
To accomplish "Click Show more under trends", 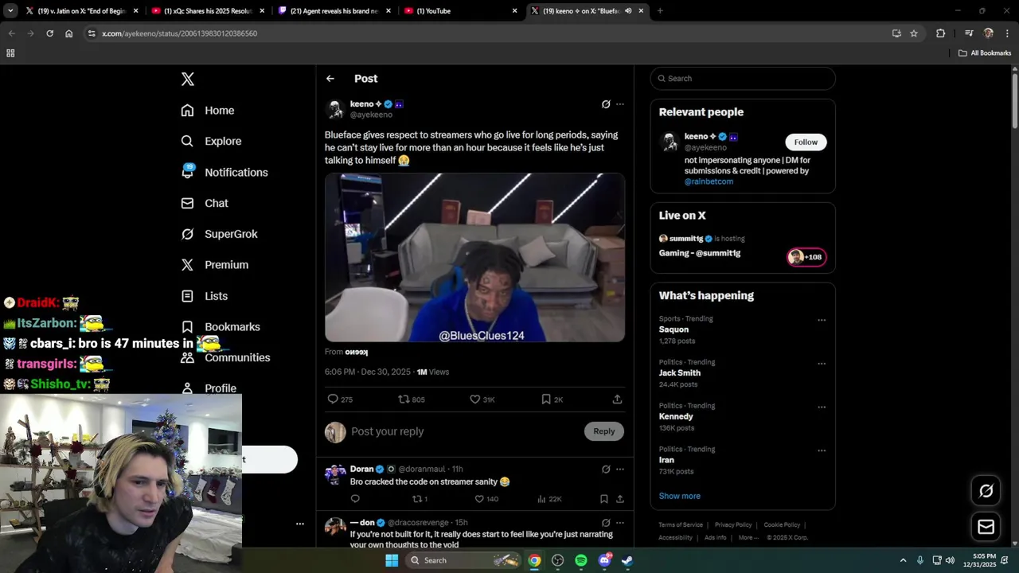I will click(680, 496).
